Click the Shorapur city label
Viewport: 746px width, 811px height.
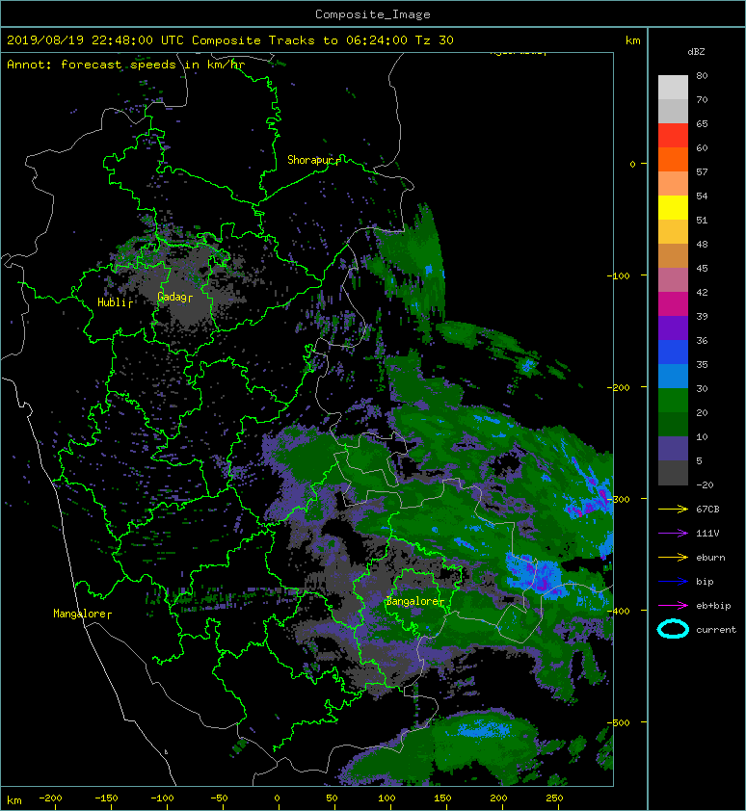pyautogui.click(x=310, y=160)
